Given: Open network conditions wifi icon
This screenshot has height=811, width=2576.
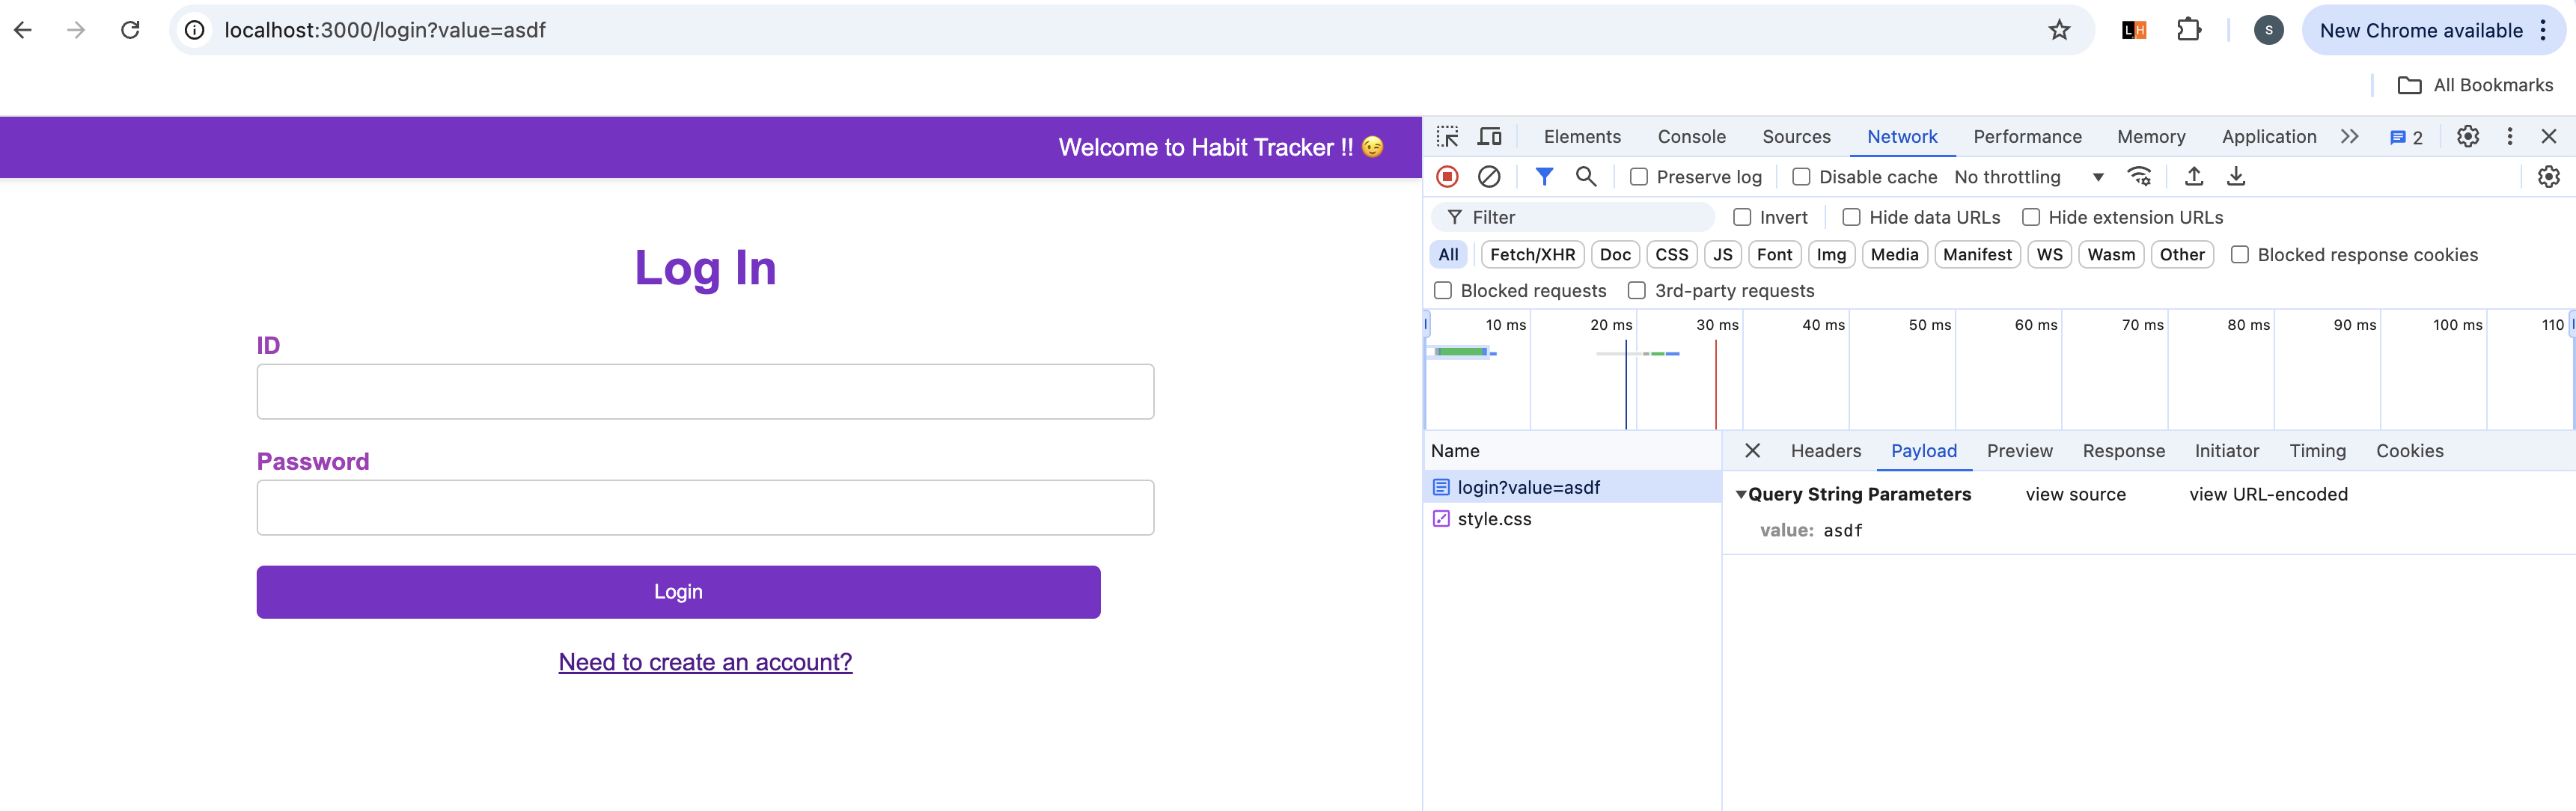Looking at the screenshot, I should pyautogui.click(x=2139, y=176).
